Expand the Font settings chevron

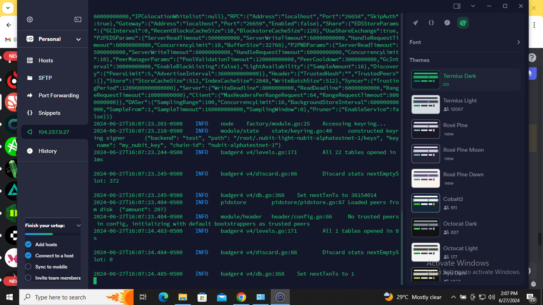tap(518, 42)
